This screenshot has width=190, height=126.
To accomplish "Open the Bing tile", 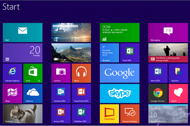I will pos(71,32).
